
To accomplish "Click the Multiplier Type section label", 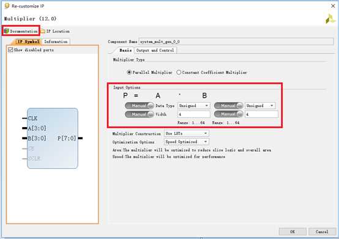I will [x=129, y=60].
